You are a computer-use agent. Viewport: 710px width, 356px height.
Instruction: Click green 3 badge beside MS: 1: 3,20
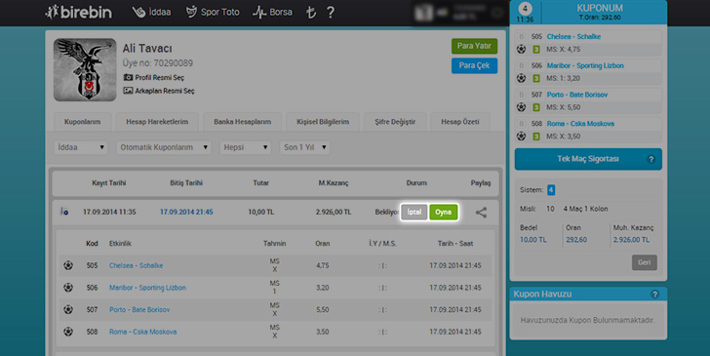[536, 78]
